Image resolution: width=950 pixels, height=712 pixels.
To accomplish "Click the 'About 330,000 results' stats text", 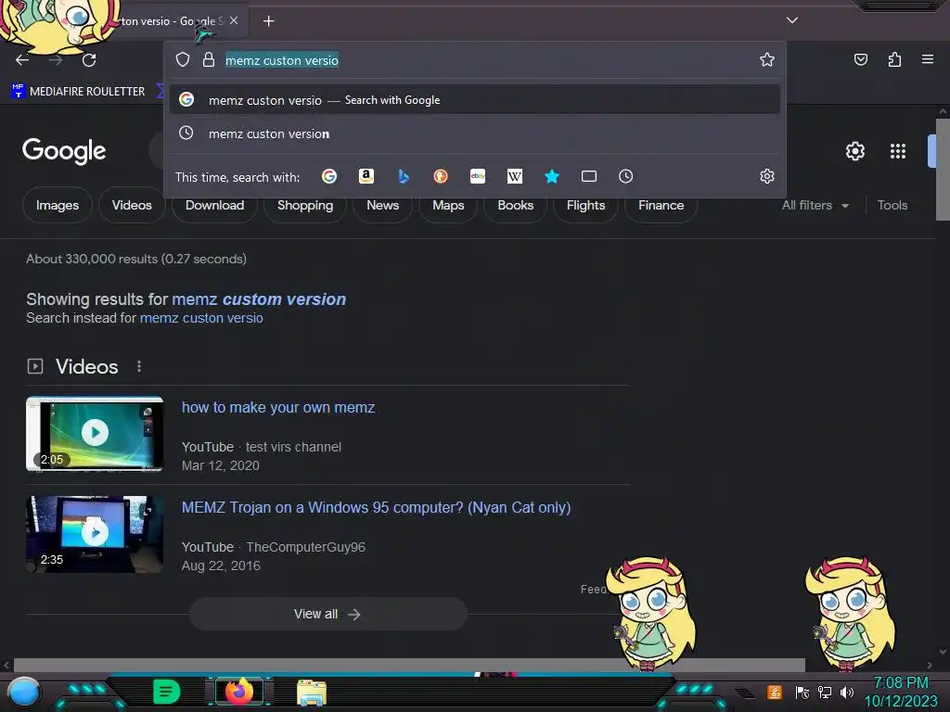I will point(136,260).
